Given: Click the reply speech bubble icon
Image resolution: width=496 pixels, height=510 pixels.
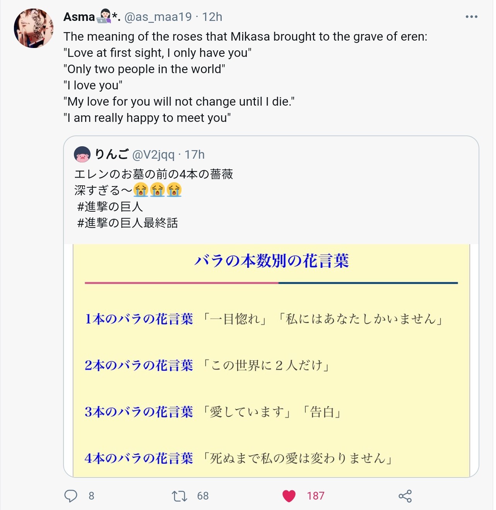Looking at the screenshot, I should (70, 496).
